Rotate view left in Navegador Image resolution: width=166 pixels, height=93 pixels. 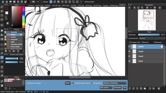(x=147, y=8)
